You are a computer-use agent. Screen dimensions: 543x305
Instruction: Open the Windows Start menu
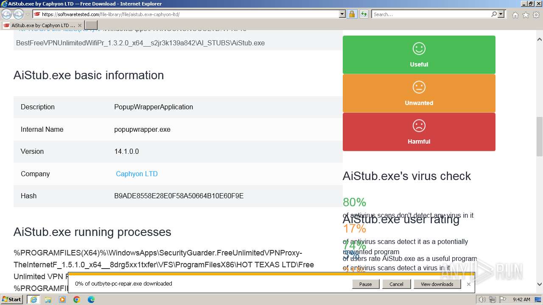tap(12, 299)
